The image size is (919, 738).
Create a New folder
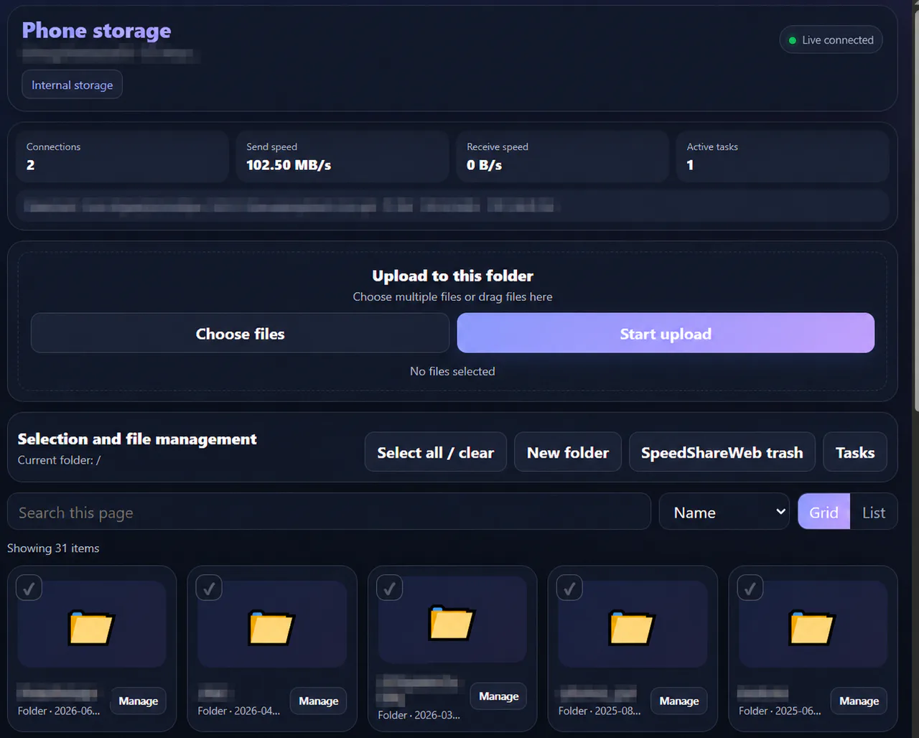(568, 452)
